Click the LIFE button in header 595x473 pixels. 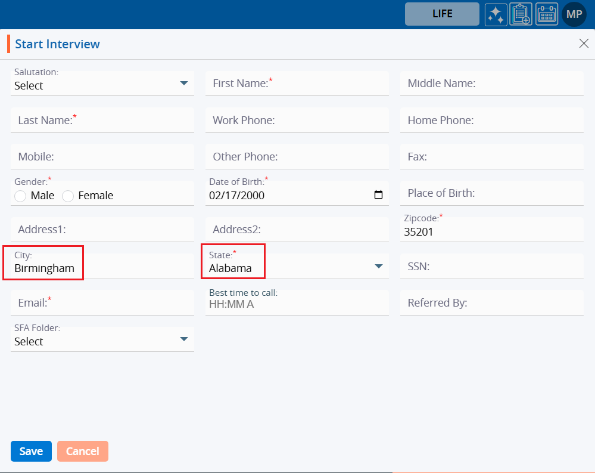(x=442, y=14)
